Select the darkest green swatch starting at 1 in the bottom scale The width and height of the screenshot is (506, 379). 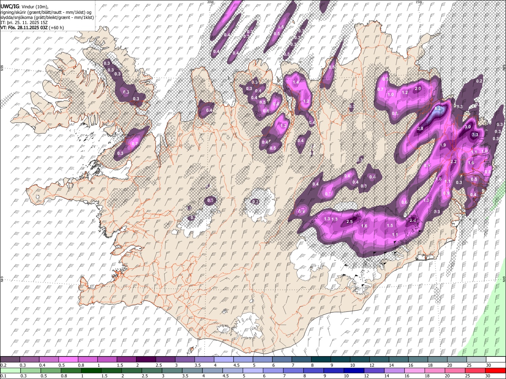[x=91, y=370]
